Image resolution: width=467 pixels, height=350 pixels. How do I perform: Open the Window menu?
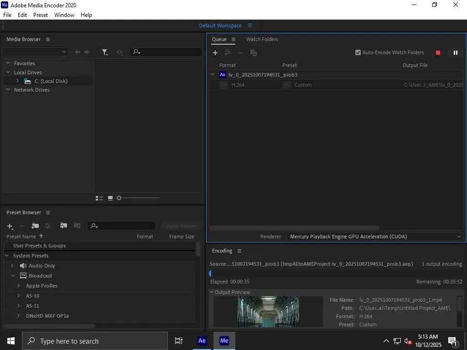pos(64,15)
